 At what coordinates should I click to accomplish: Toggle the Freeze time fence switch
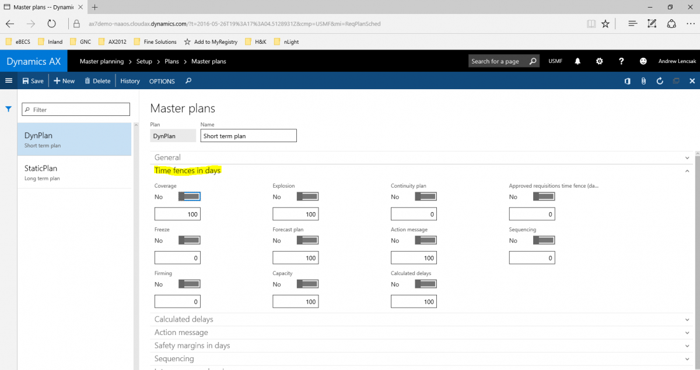pos(189,240)
